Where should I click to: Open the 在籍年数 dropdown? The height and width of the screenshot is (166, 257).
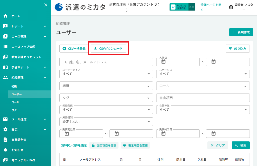203,110
